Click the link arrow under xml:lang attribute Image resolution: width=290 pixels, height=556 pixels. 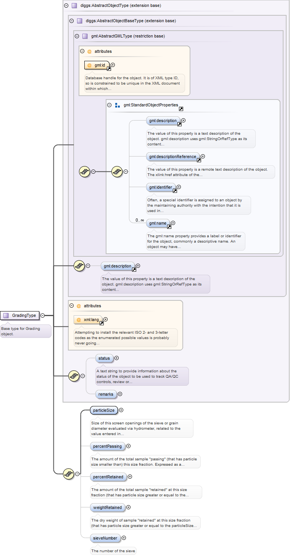(x=101, y=323)
